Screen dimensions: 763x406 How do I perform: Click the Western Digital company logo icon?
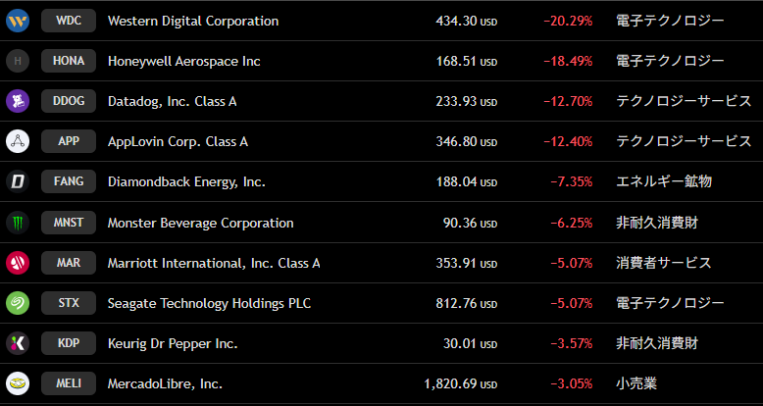pyautogui.click(x=18, y=21)
